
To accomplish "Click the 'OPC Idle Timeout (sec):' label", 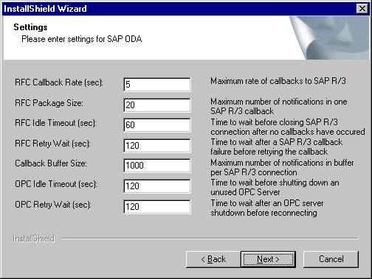I will click(x=56, y=184).
